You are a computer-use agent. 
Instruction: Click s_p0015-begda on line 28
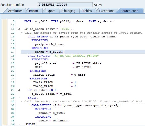[43, 94]
